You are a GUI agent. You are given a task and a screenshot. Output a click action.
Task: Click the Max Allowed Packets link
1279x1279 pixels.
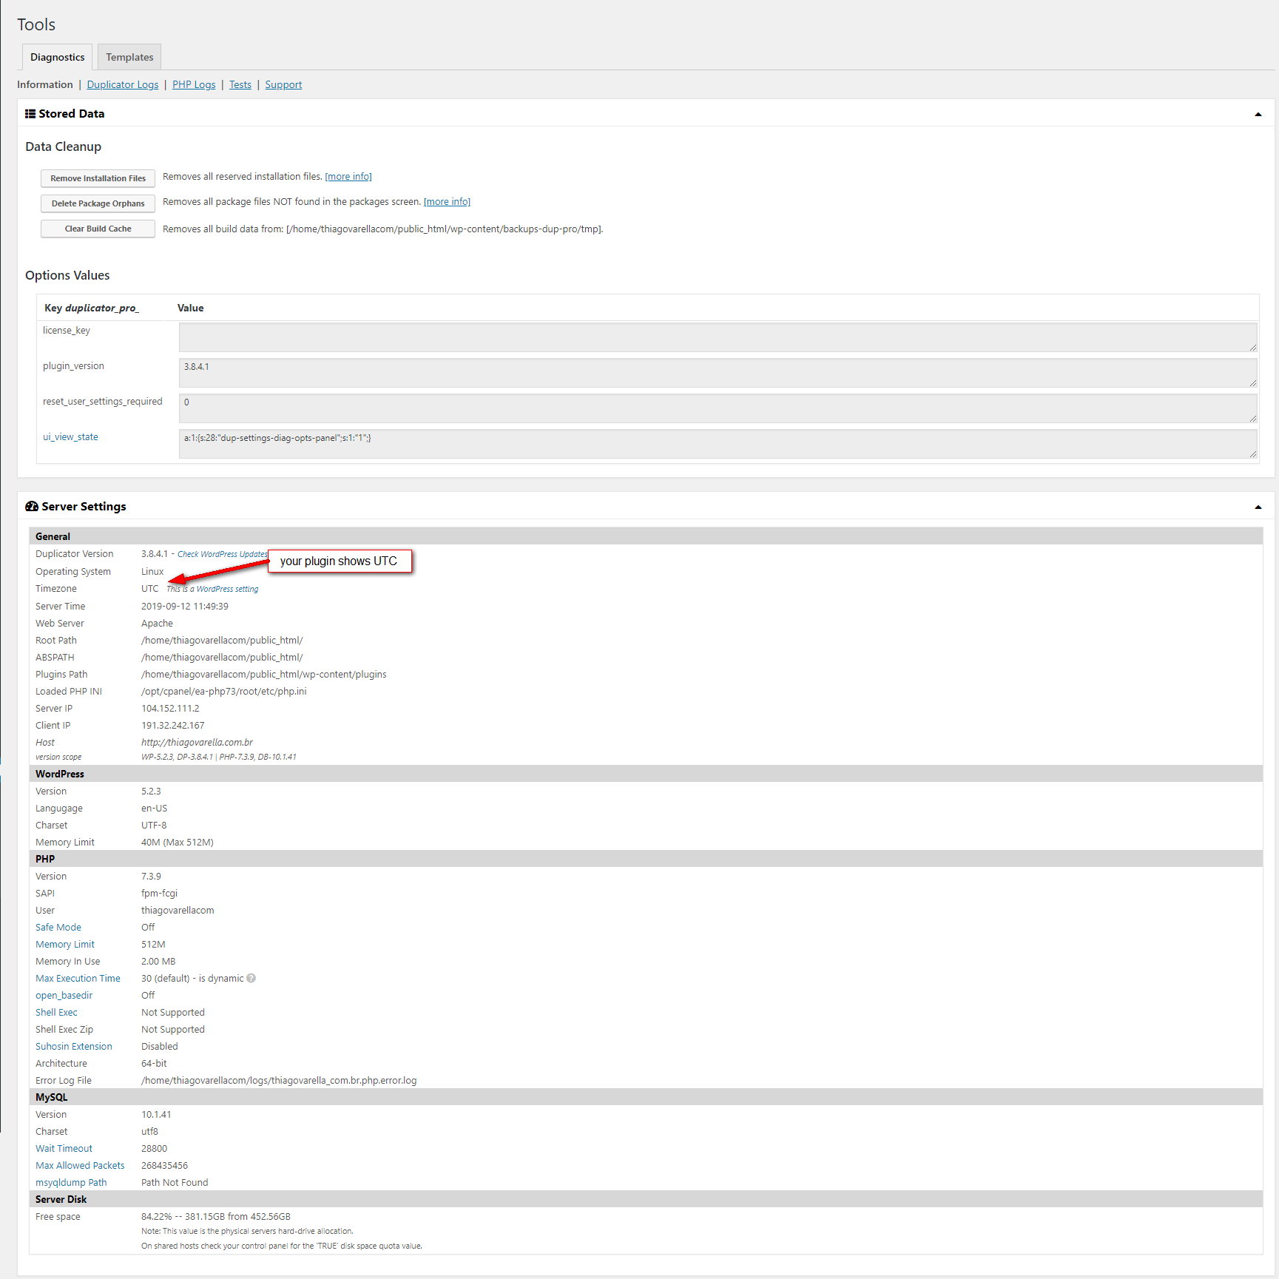pyautogui.click(x=80, y=1166)
